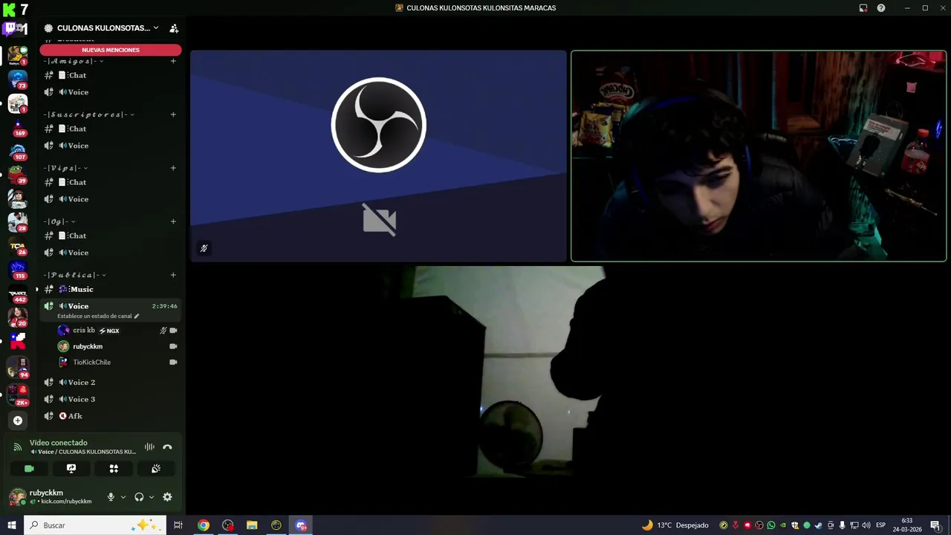Add a server plus button

pos(18,421)
